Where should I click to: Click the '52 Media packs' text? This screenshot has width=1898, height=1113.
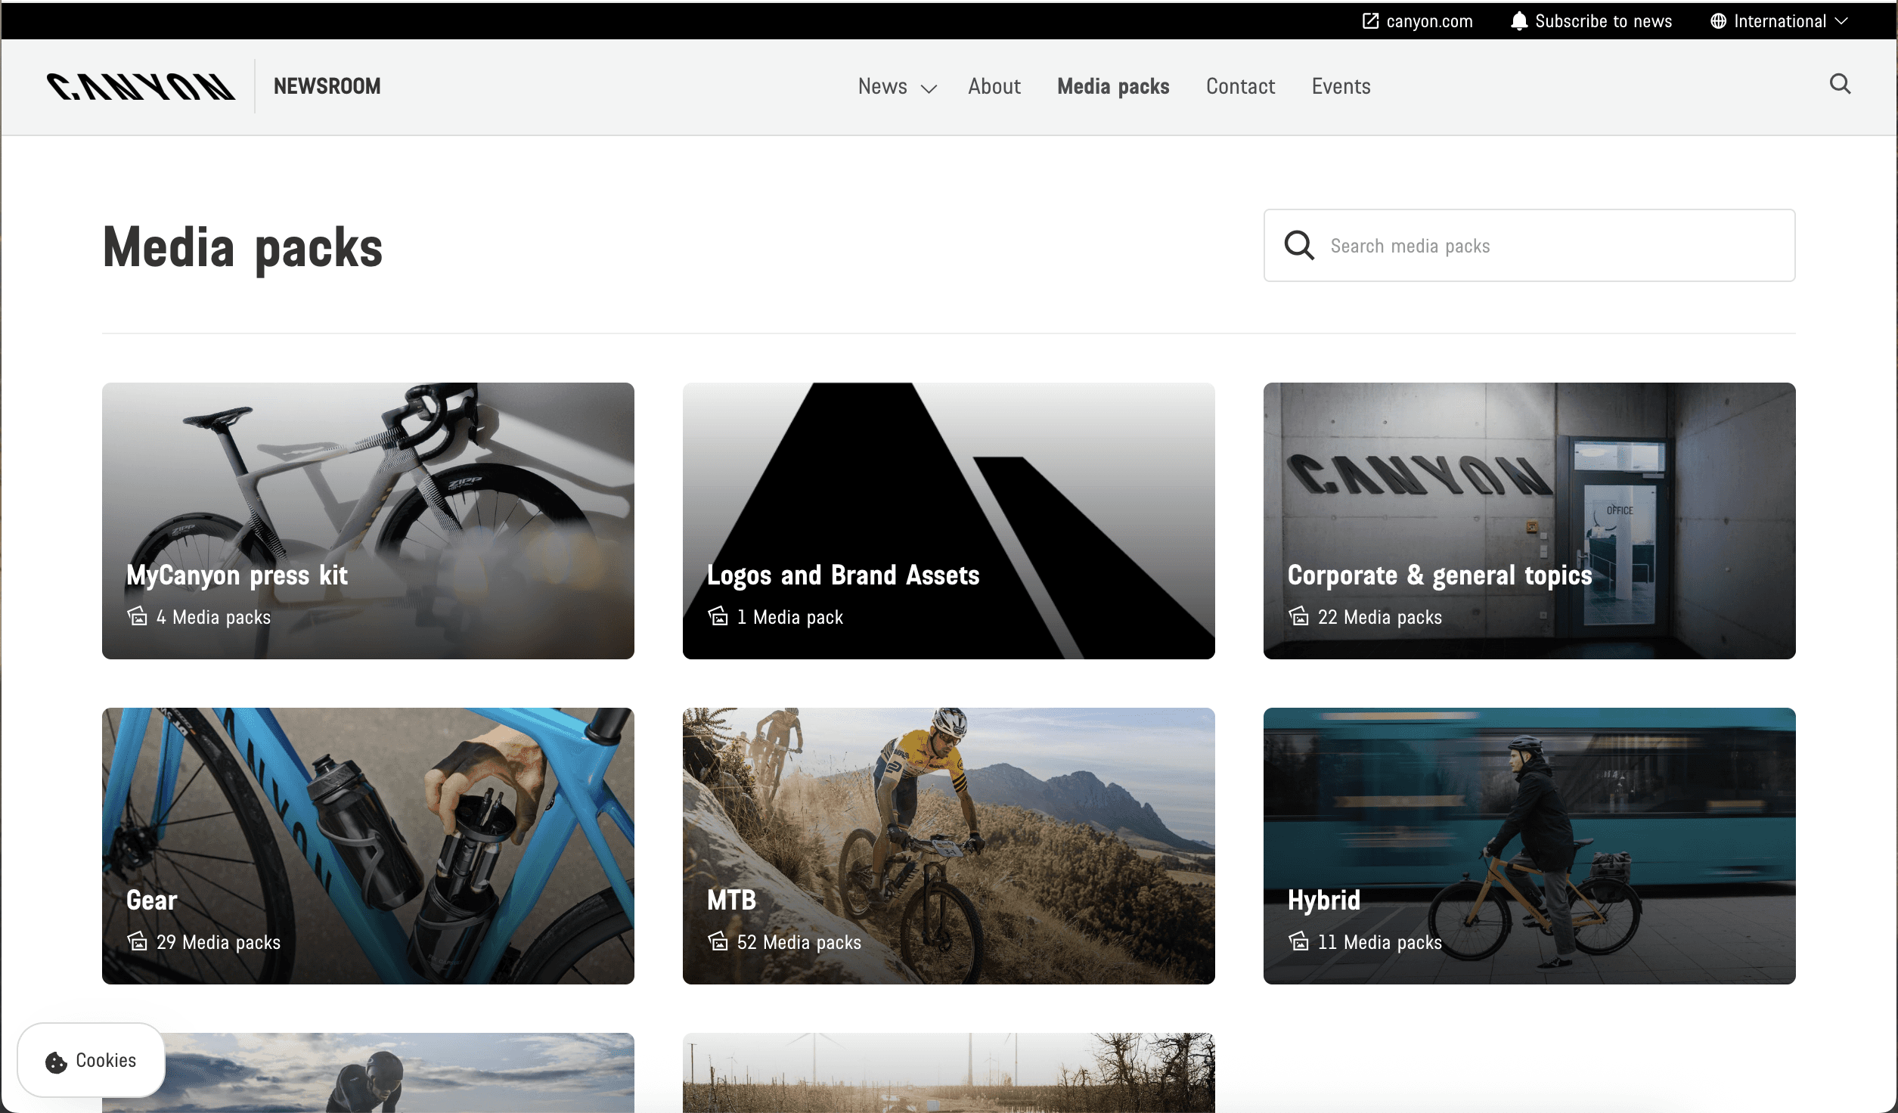[x=799, y=942]
